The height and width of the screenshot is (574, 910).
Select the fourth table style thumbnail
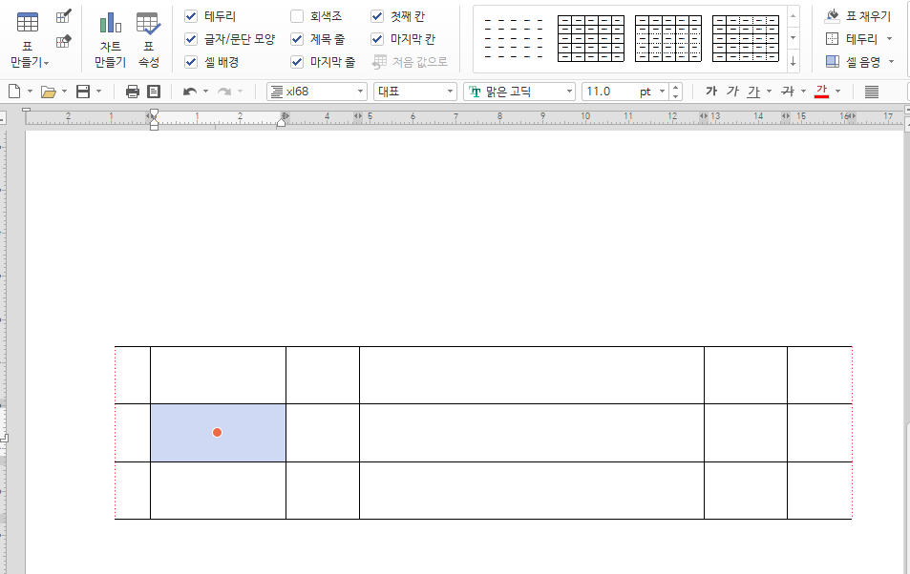[746, 39]
